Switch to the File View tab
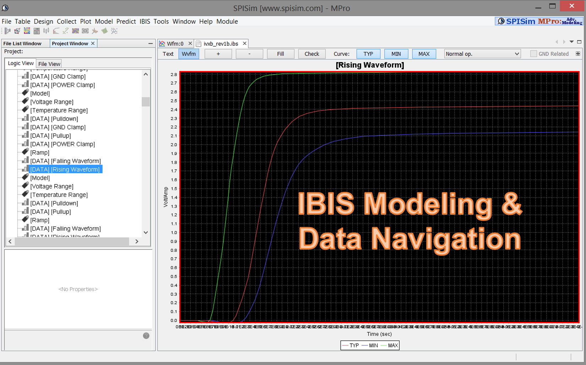This screenshot has width=586, height=365. pos(49,64)
